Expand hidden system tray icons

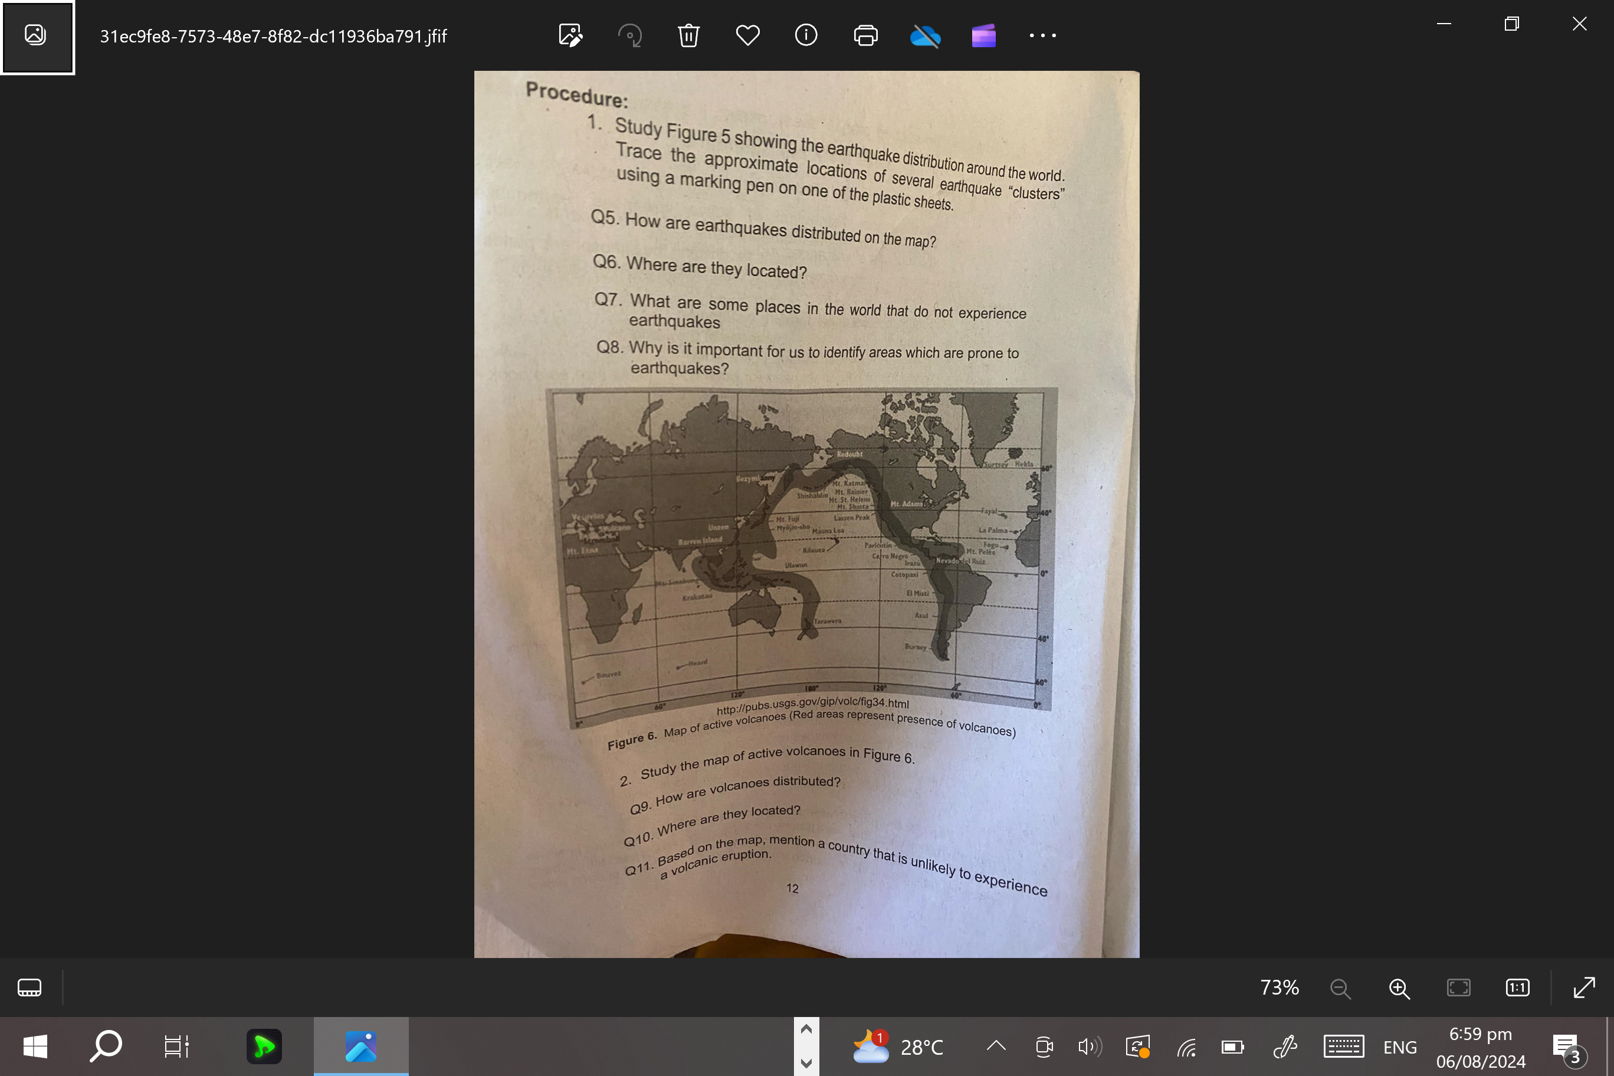pyautogui.click(x=996, y=1047)
